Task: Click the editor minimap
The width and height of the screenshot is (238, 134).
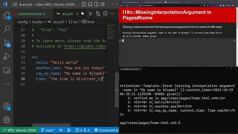Action: coord(111,32)
